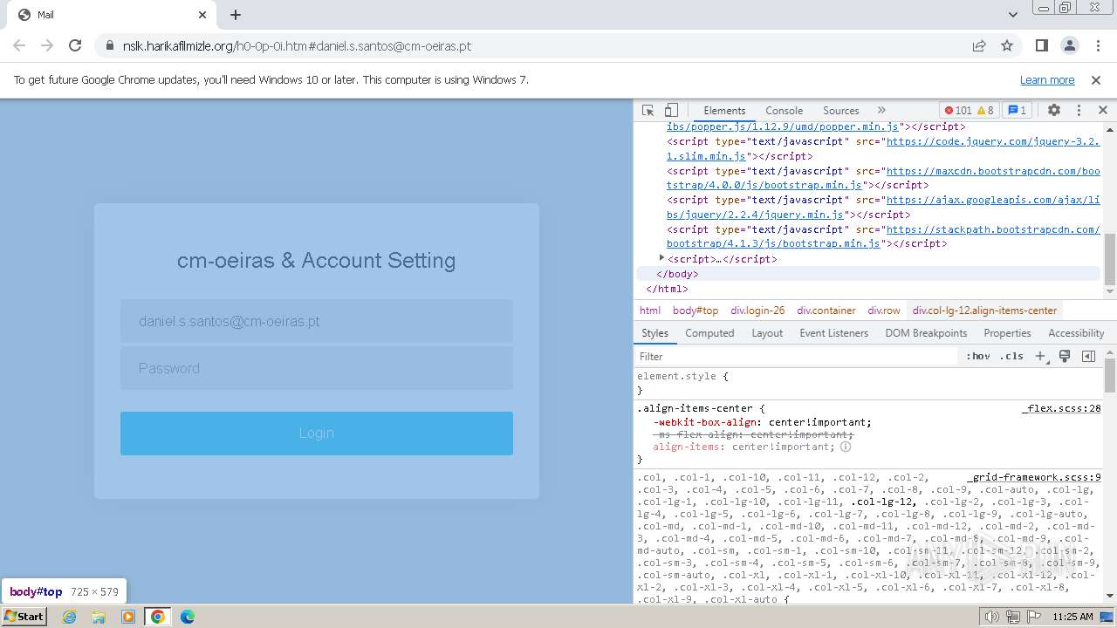Click the div.container breadcrumb

click(x=826, y=311)
